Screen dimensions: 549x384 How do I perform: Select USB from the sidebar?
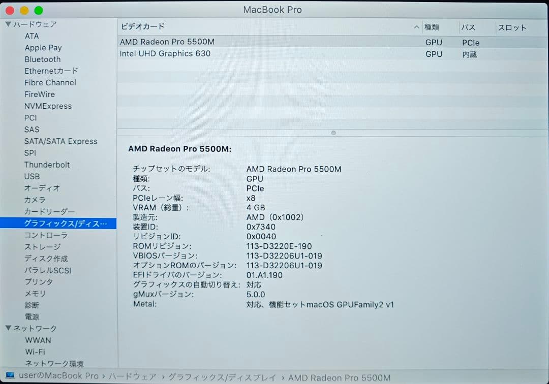click(32, 176)
